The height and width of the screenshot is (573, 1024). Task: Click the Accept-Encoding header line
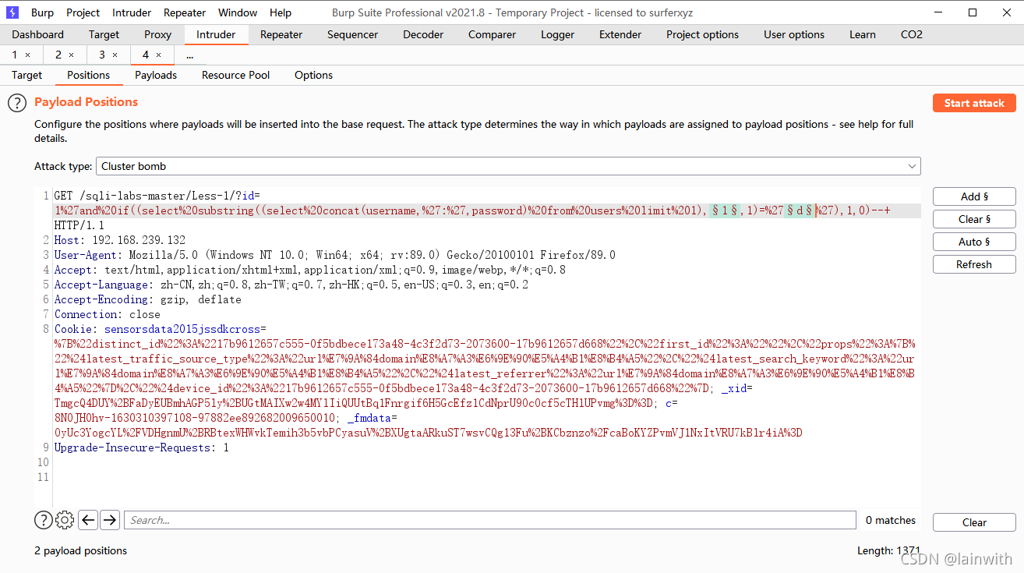click(147, 299)
